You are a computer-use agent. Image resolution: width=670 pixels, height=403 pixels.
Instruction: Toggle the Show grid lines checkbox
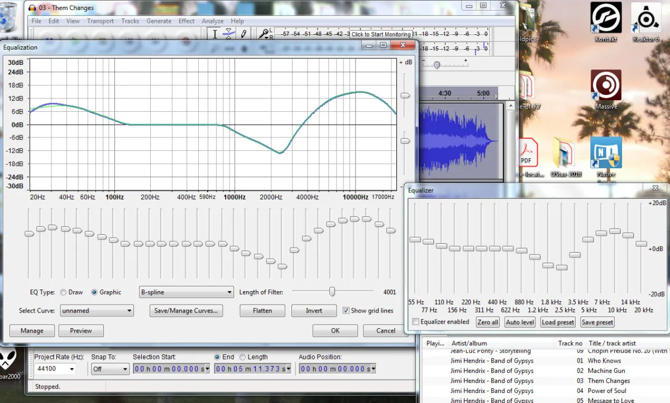click(x=346, y=310)
